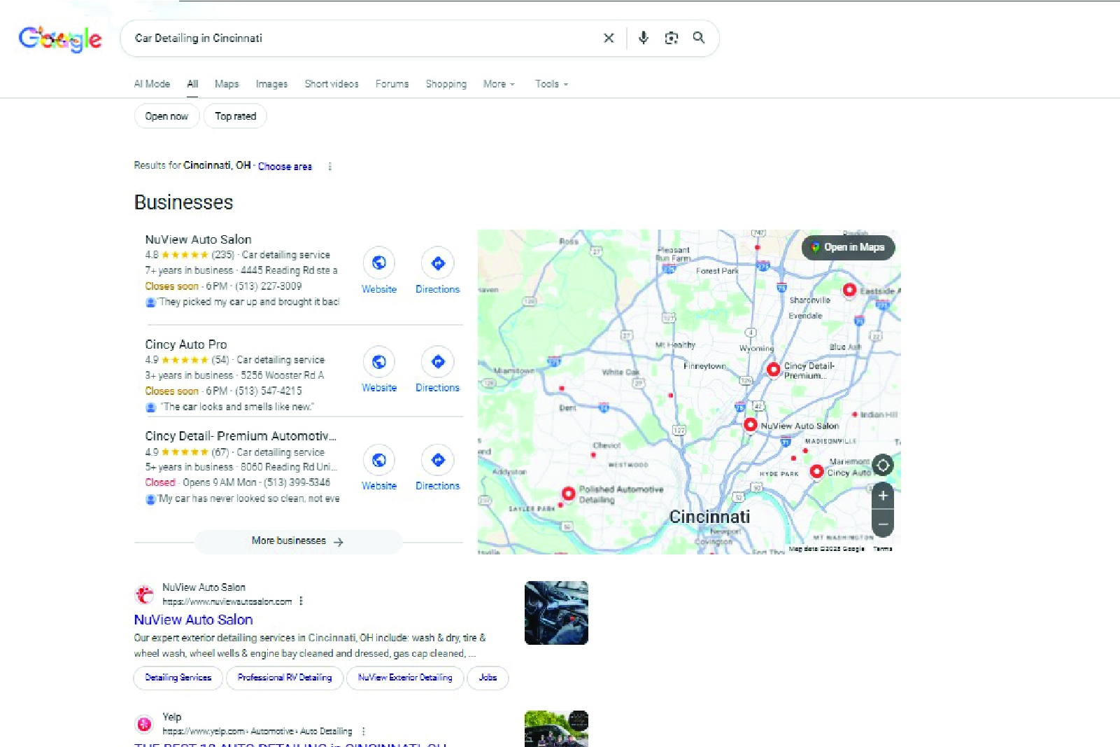Open Google Lens image search
This screenshot has width=1120, height=747.
[672, 38]
